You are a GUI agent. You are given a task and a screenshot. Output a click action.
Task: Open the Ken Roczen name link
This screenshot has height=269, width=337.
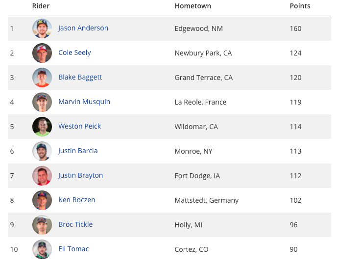pyautogui.click(x=76, y=200)
